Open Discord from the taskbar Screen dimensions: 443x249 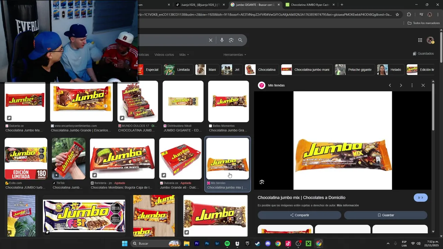268,243
